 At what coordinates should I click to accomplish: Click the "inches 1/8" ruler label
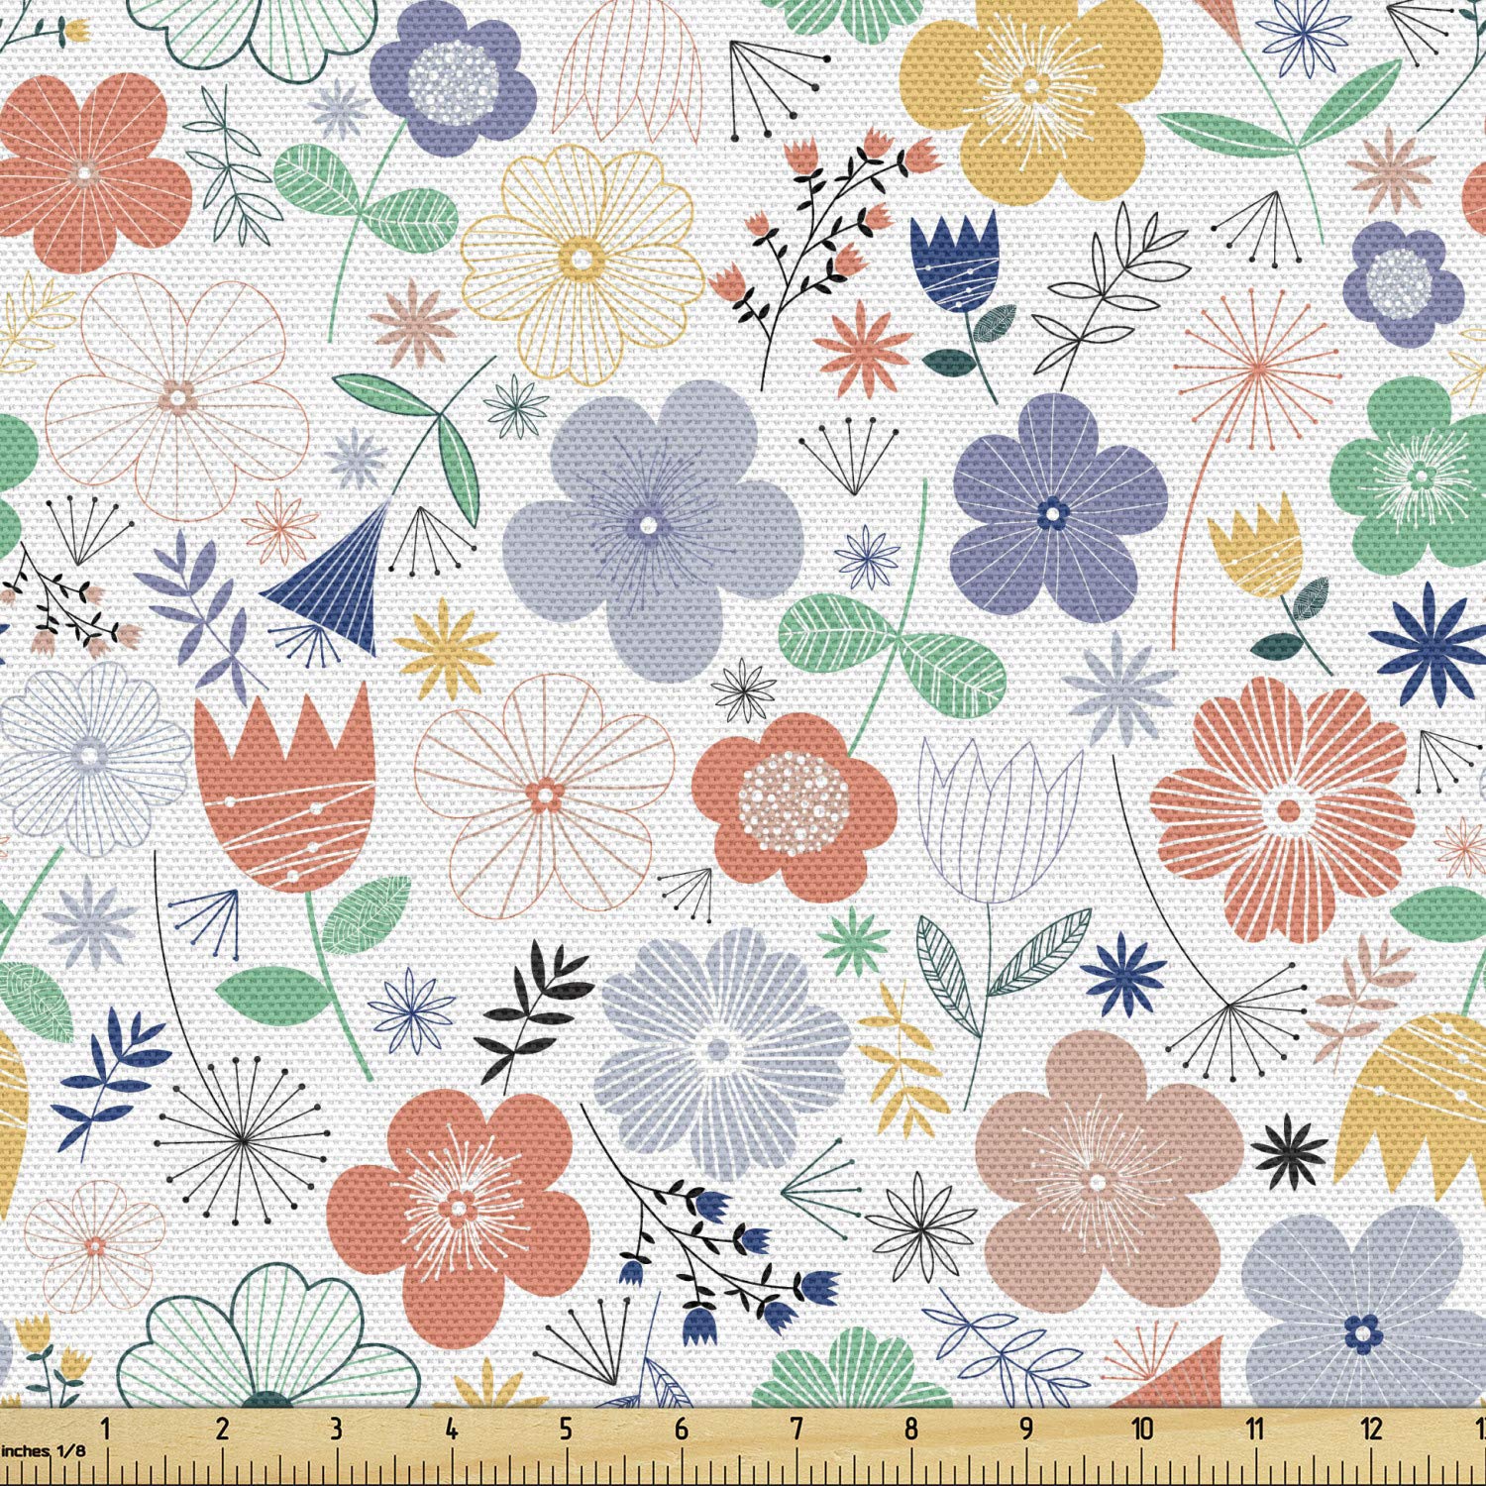pyautogui.click(x=44, y=1450)
